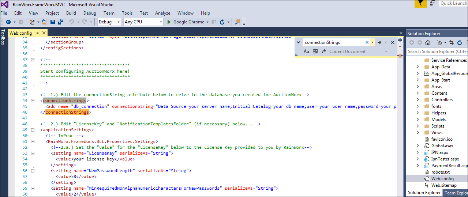Screen dimensions: 468x197
Task: Expand the App_Start folder
Action: tap(418, 80)
